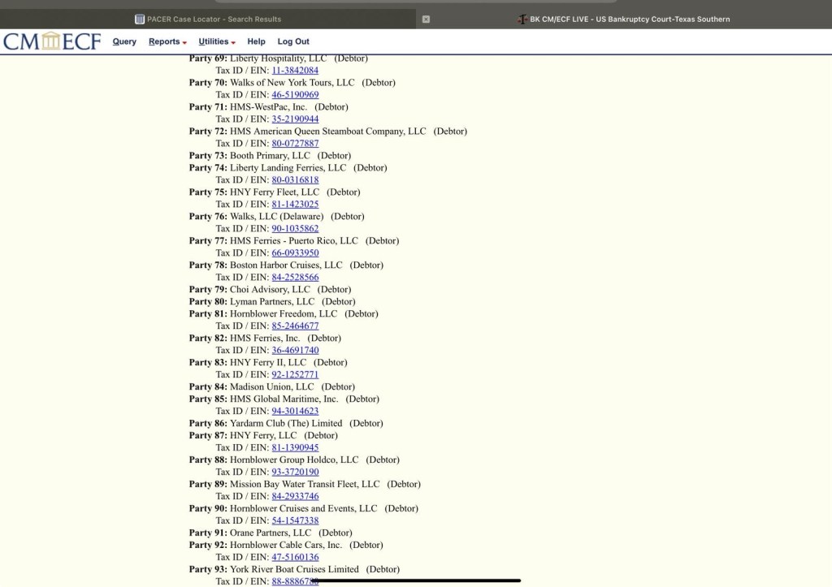Click EIN 80-0316818 for Liberty Landing Ferries
Viewport: 832px width, 587px height.
[295, 180]
